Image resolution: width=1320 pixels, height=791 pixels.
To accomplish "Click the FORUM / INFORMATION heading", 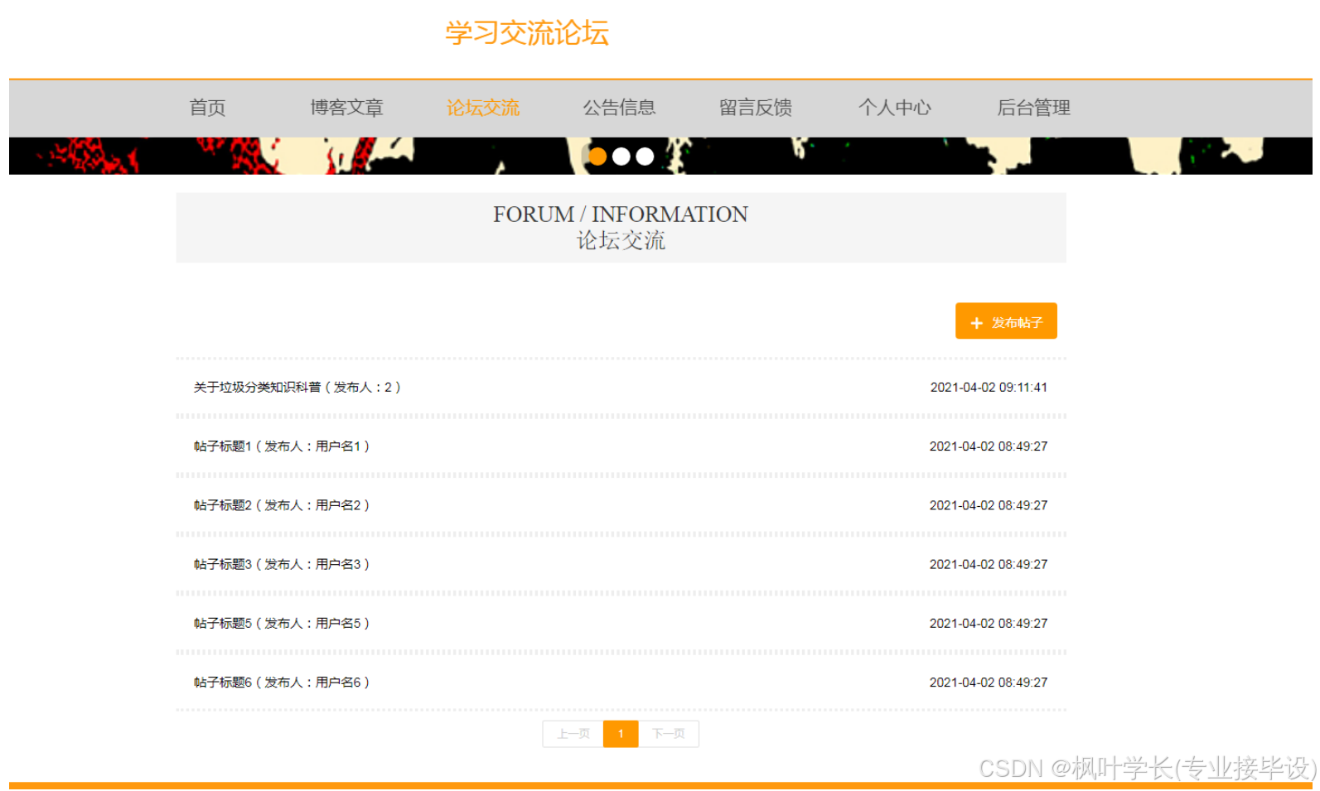I will (x=621, y=215).
